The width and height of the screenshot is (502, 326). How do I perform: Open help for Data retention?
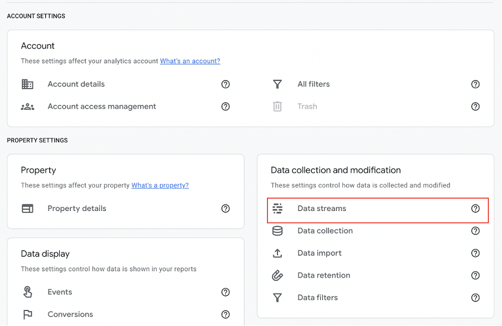(x=475, y=275)
